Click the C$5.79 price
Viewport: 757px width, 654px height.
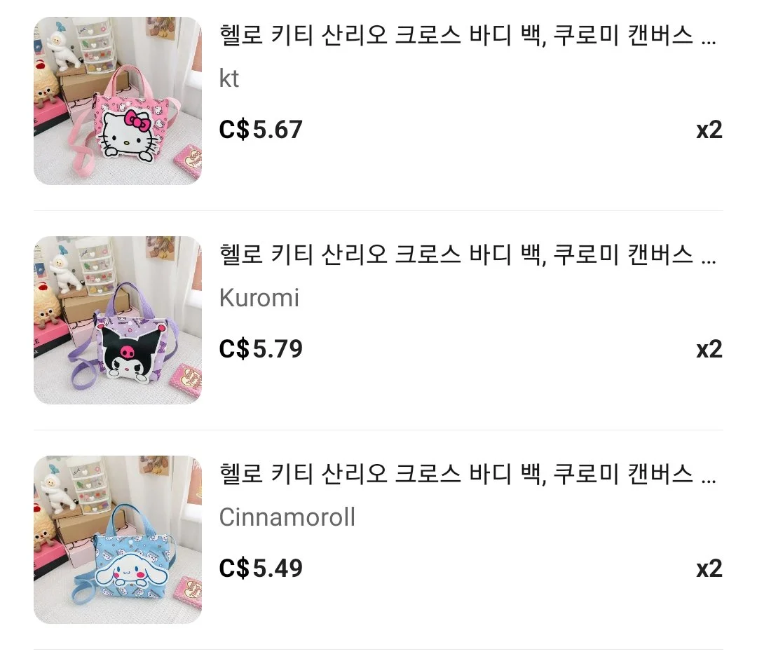(x=261, y=348)
